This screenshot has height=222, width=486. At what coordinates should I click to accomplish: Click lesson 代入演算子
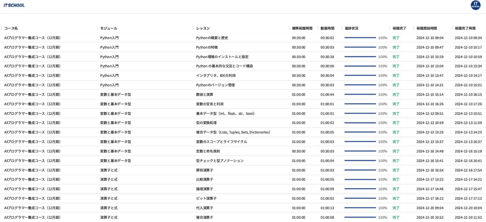(204, 208)
